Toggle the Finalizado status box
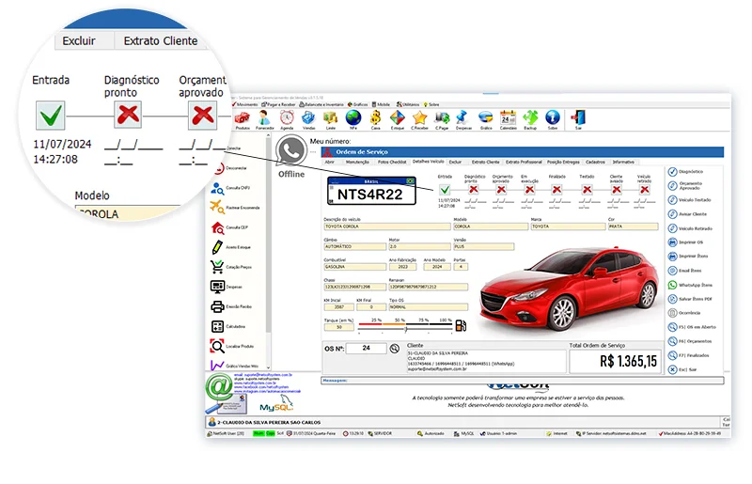752x484 pixels. pos(556,190)
